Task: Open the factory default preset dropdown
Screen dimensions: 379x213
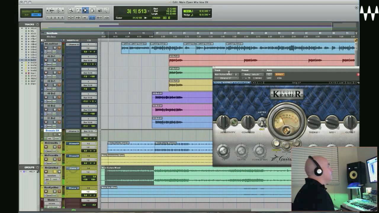Action: pos(252,75)
